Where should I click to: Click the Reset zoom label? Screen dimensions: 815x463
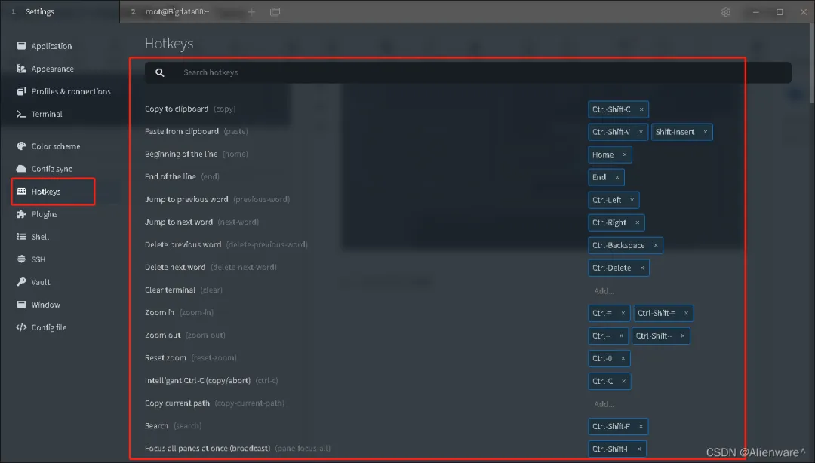[x=165, y=357]
